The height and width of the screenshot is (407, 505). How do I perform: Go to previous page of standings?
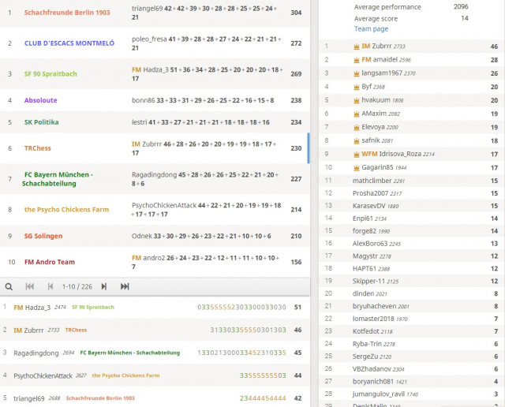tap(50, 286)
